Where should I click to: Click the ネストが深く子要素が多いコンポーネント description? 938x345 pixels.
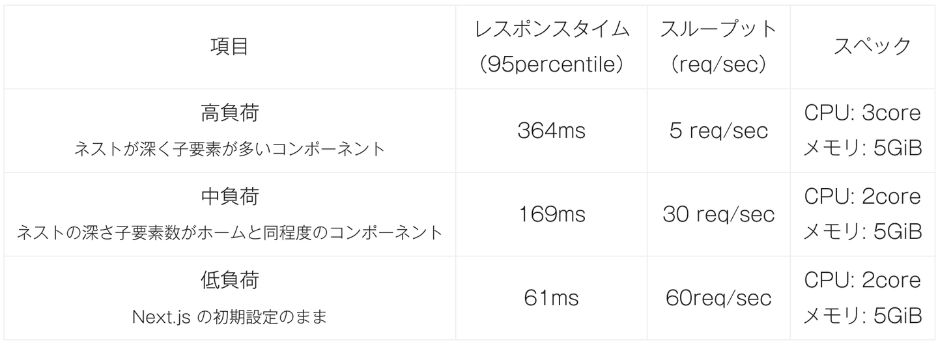tap(229, 149)
